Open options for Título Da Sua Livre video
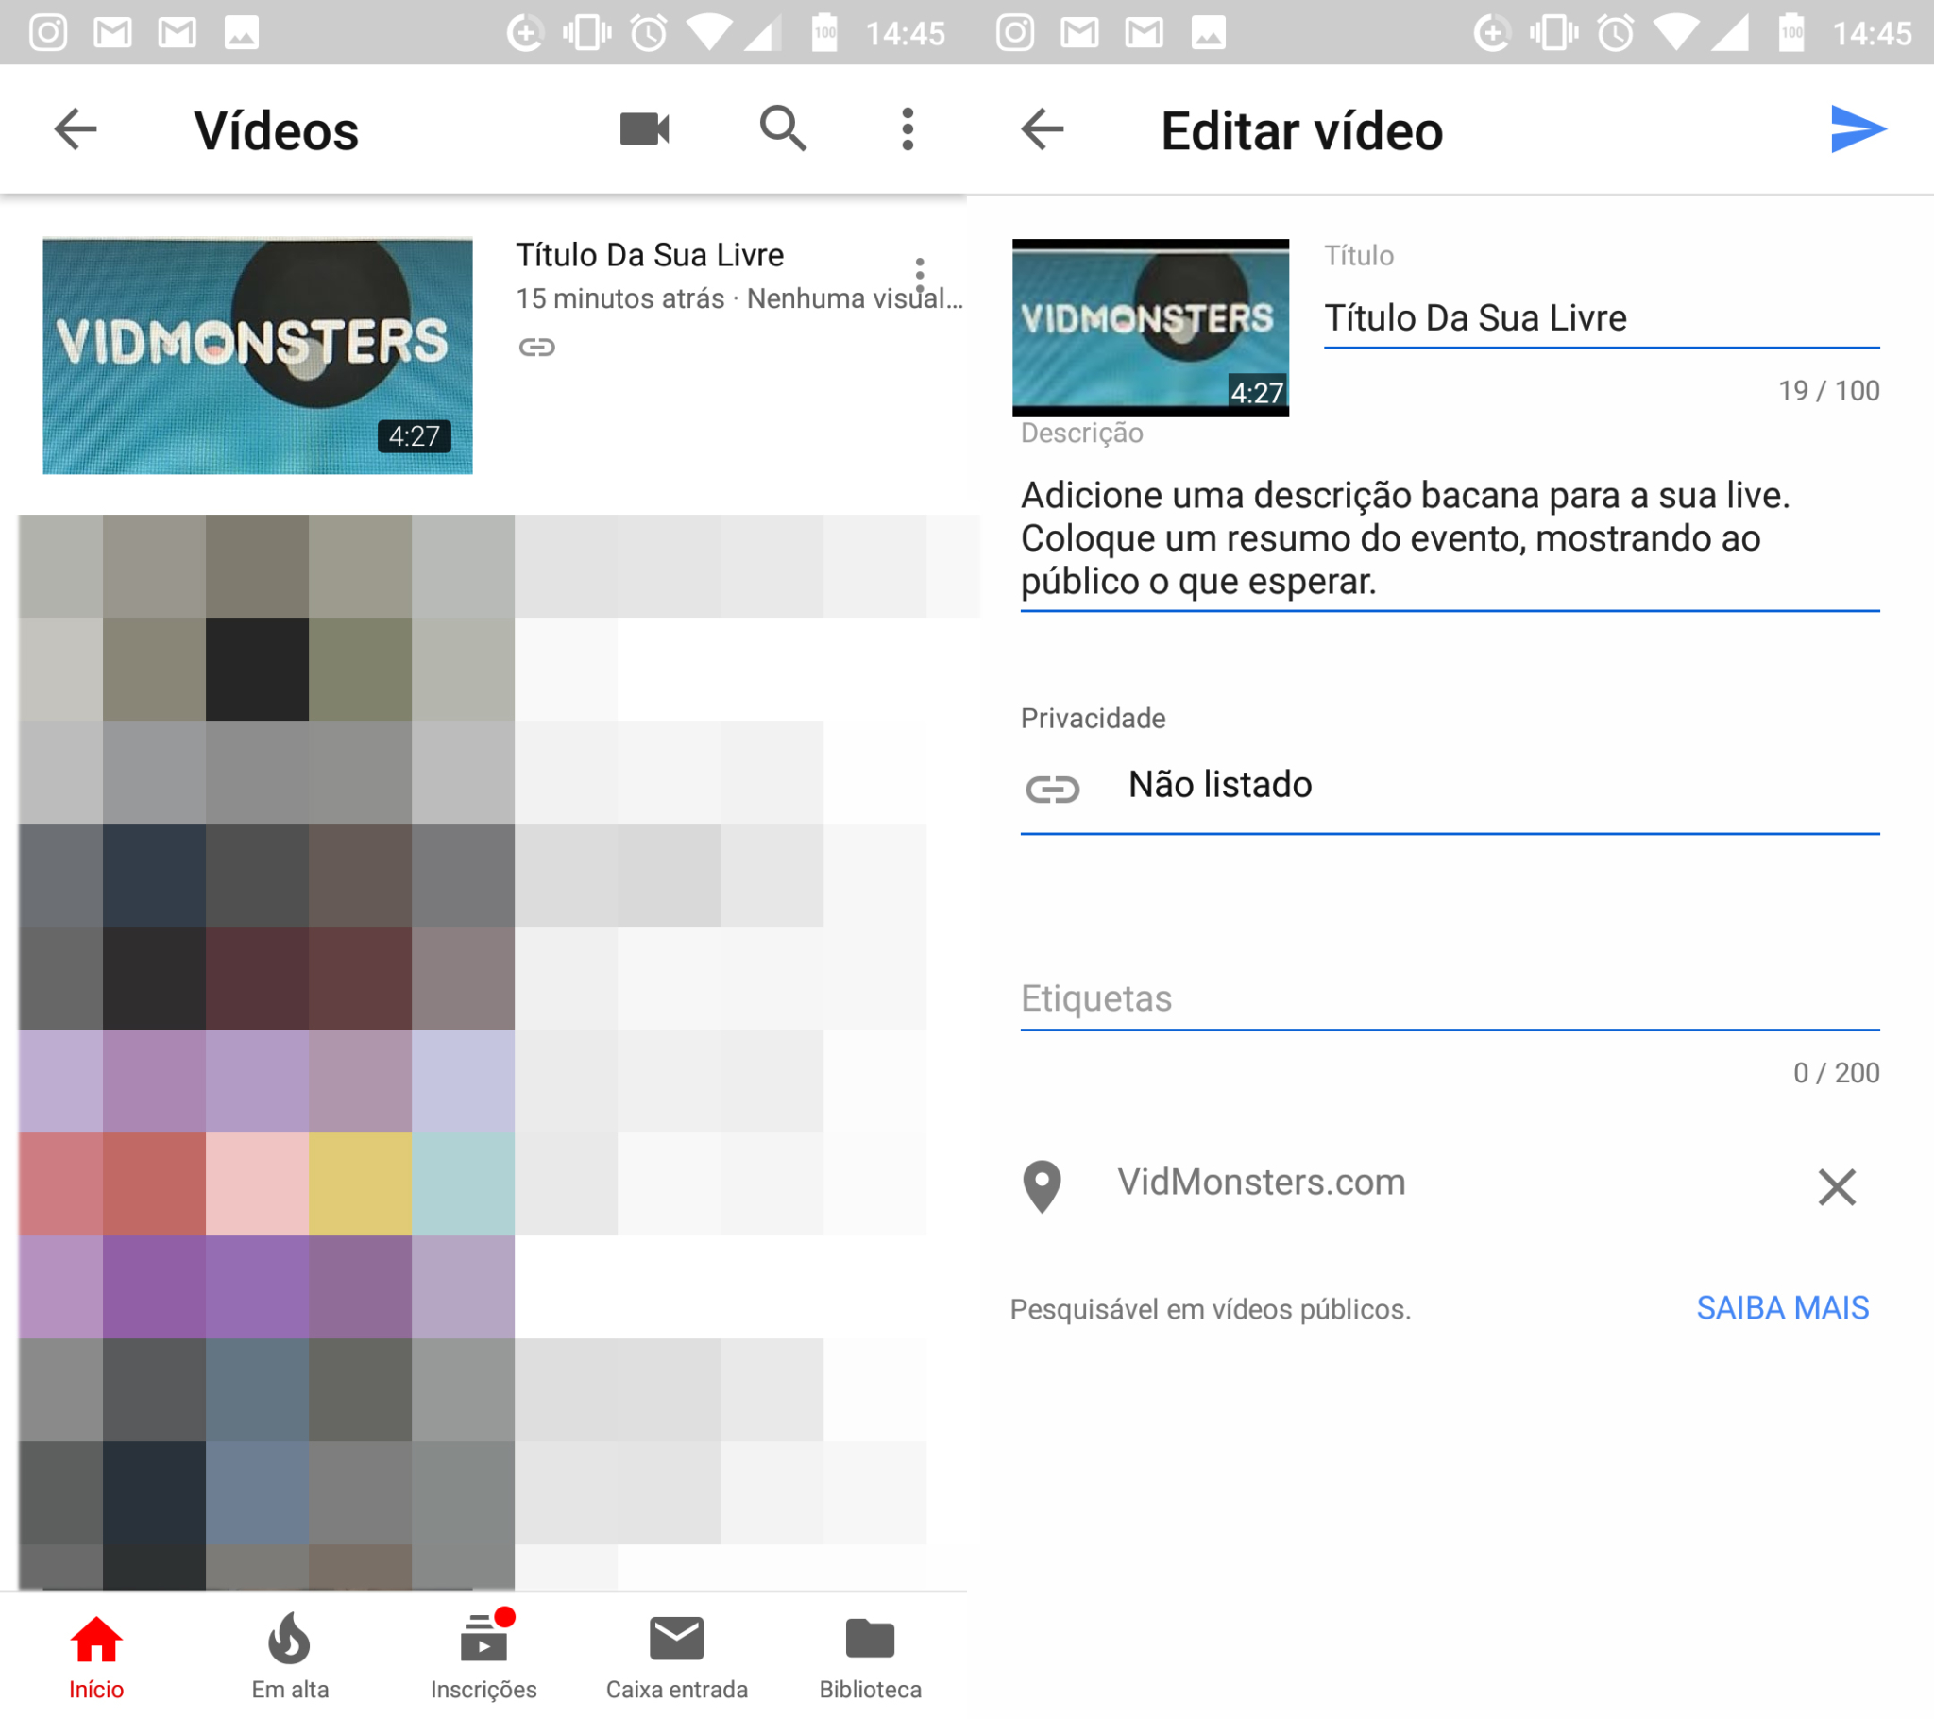The image size is (1934, 1719). coord(919,274)
